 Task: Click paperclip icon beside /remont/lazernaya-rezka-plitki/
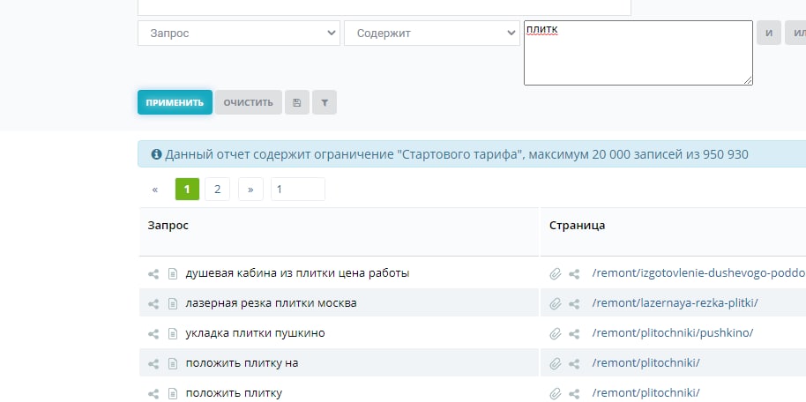pos(555,304)
